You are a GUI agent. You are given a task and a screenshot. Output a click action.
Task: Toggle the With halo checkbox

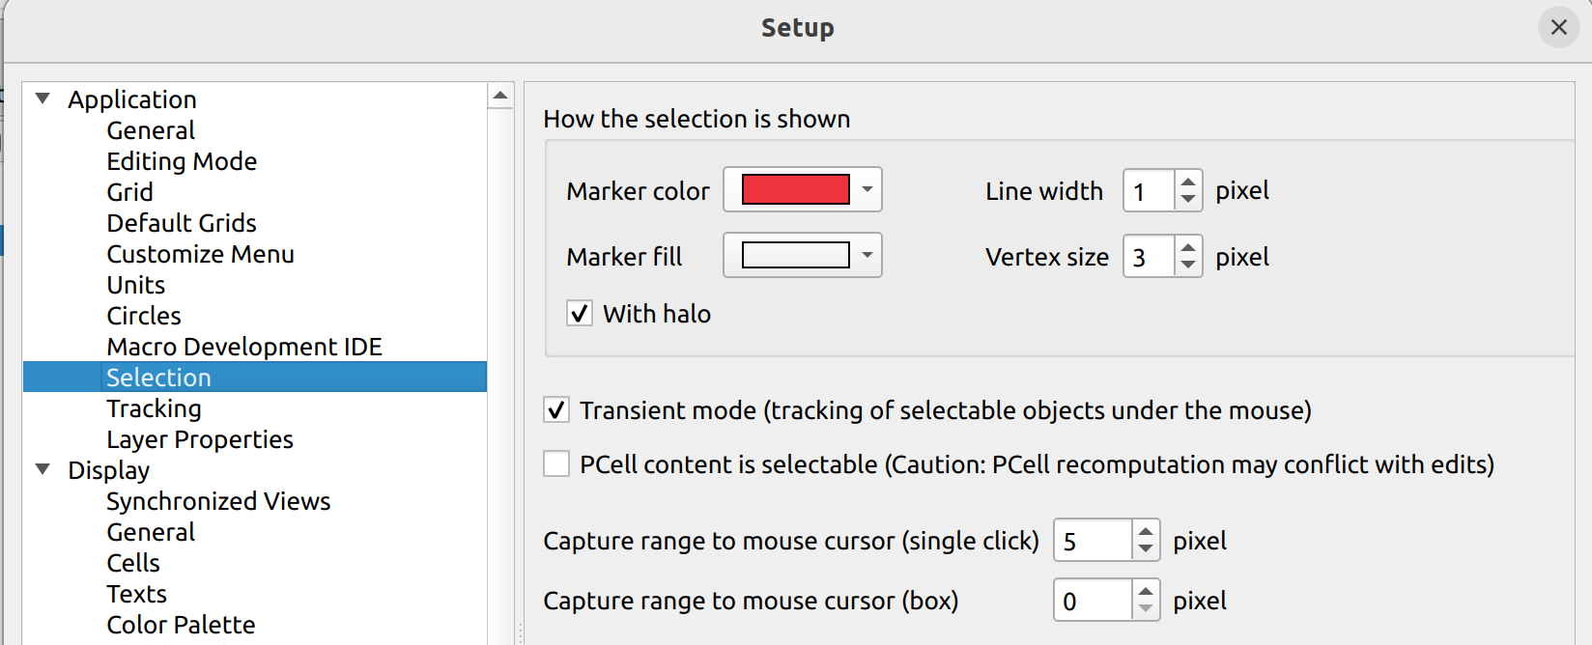tap(580, 314)
